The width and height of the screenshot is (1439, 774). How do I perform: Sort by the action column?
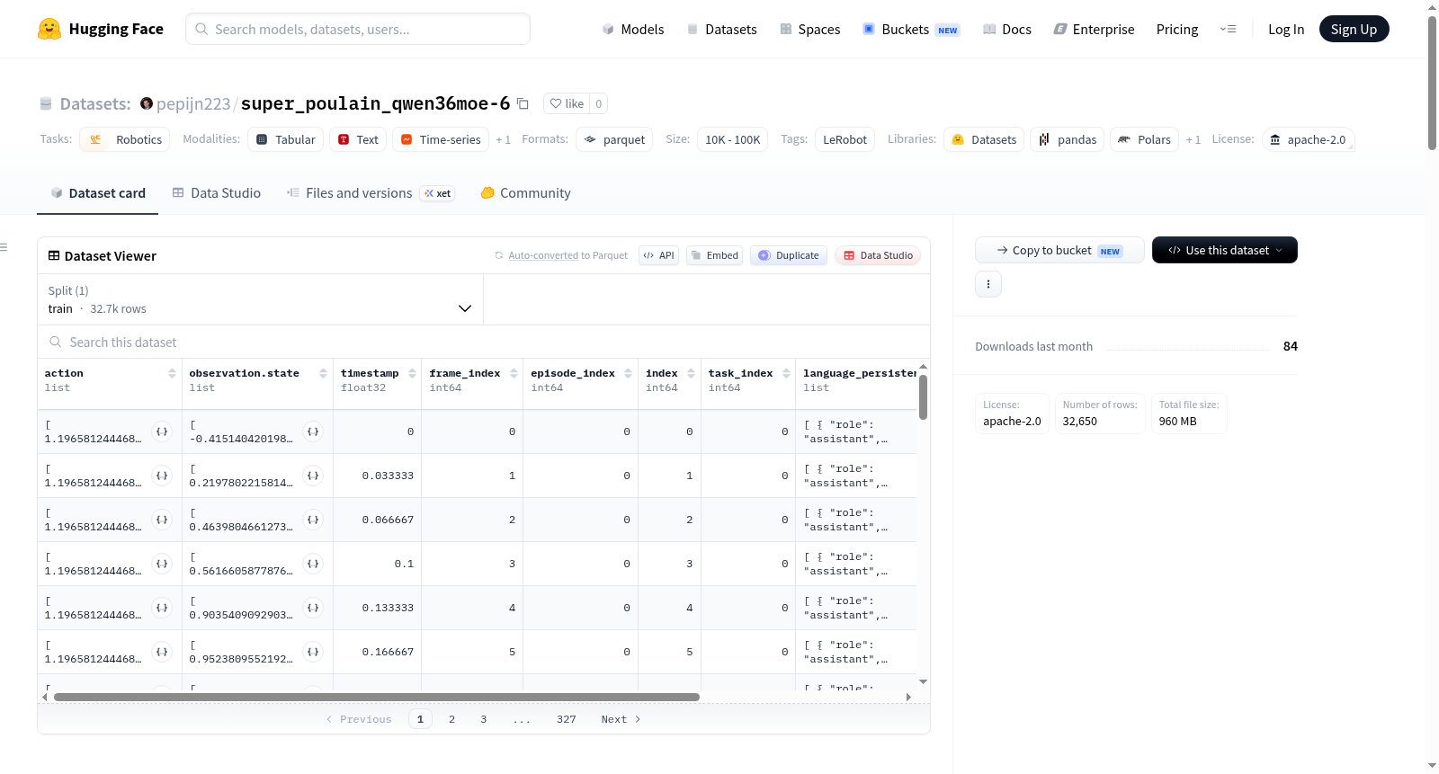tap(172, 373)
